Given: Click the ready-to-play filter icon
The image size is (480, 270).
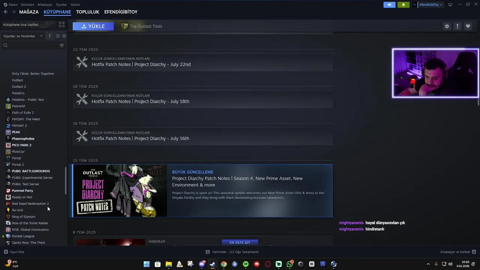Looking at the screenshot, I should click(64, 36).
